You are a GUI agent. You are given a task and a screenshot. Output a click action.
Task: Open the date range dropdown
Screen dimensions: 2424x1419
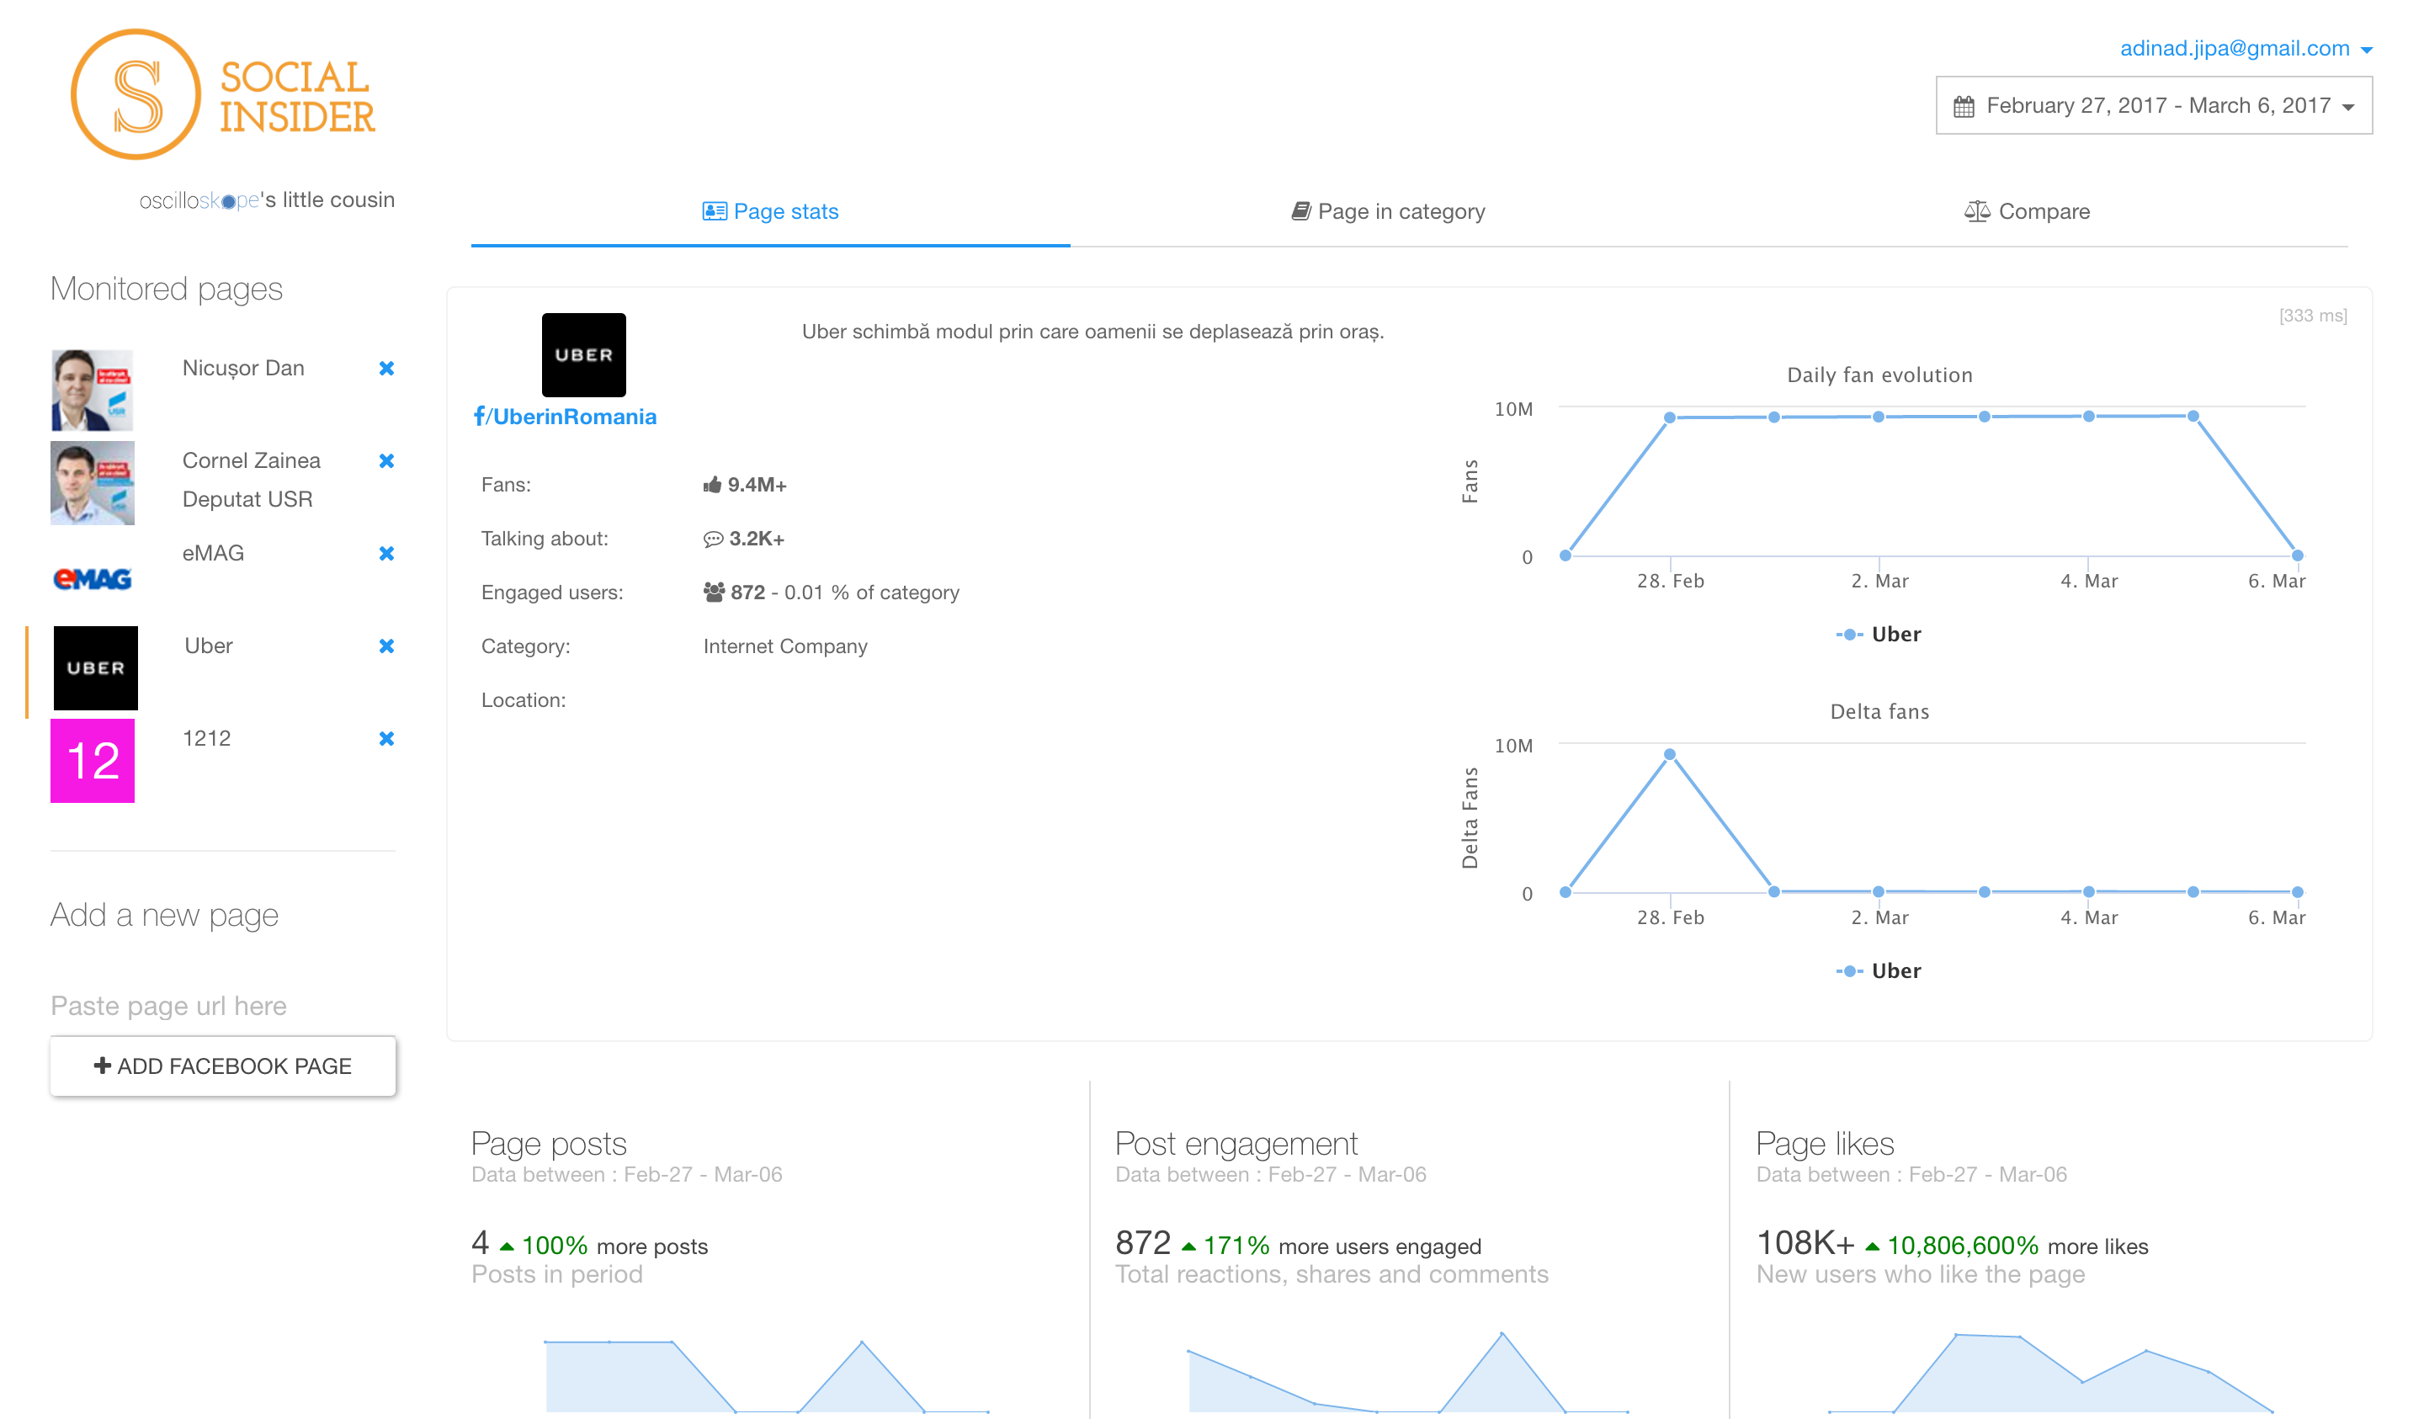[x=2153, y=106]
